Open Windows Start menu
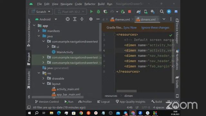The image size is (206, 116). (29, 113)
